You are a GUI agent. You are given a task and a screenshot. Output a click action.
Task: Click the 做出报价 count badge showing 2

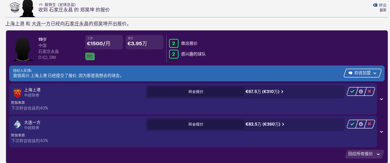173,43
